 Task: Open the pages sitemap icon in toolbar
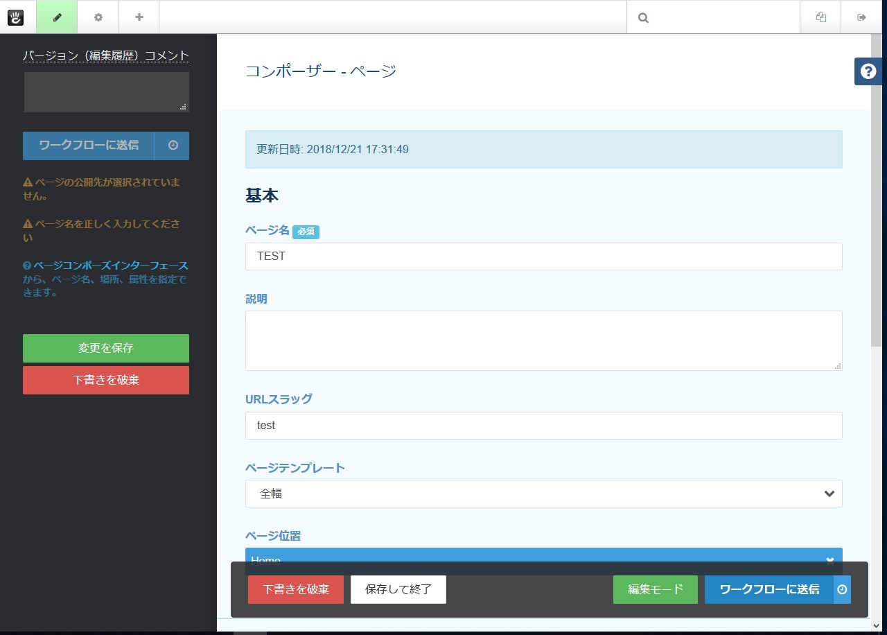pos(820,17)
